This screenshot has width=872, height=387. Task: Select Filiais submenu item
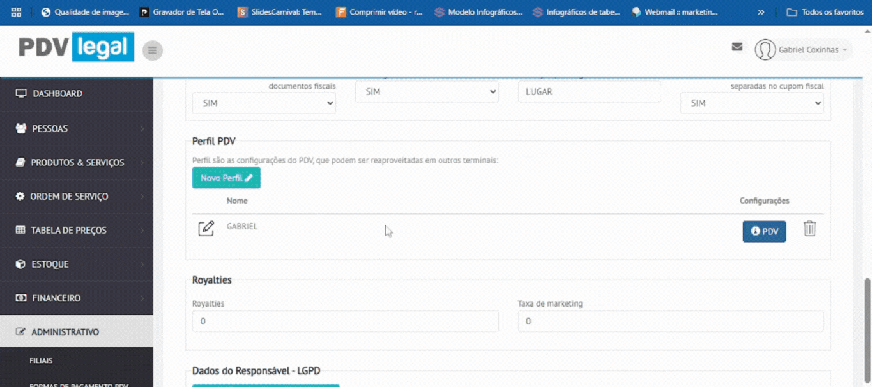pos(41,361)
